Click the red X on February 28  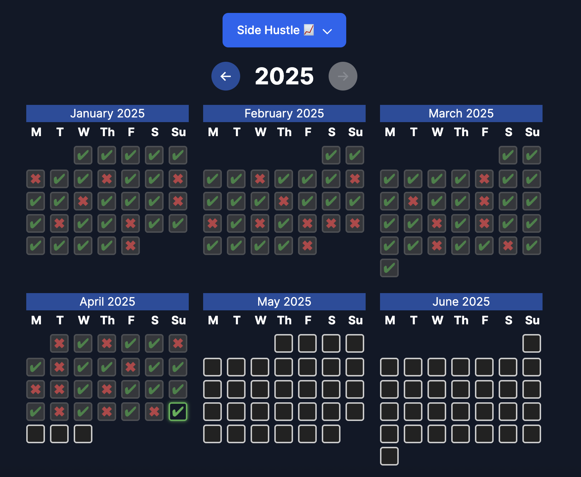(307, 246)
